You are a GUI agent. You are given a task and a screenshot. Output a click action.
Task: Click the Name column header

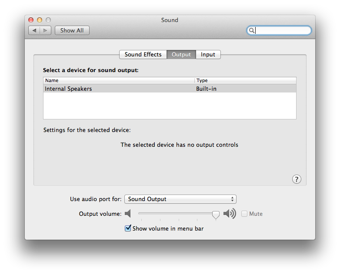click(119, 81)
